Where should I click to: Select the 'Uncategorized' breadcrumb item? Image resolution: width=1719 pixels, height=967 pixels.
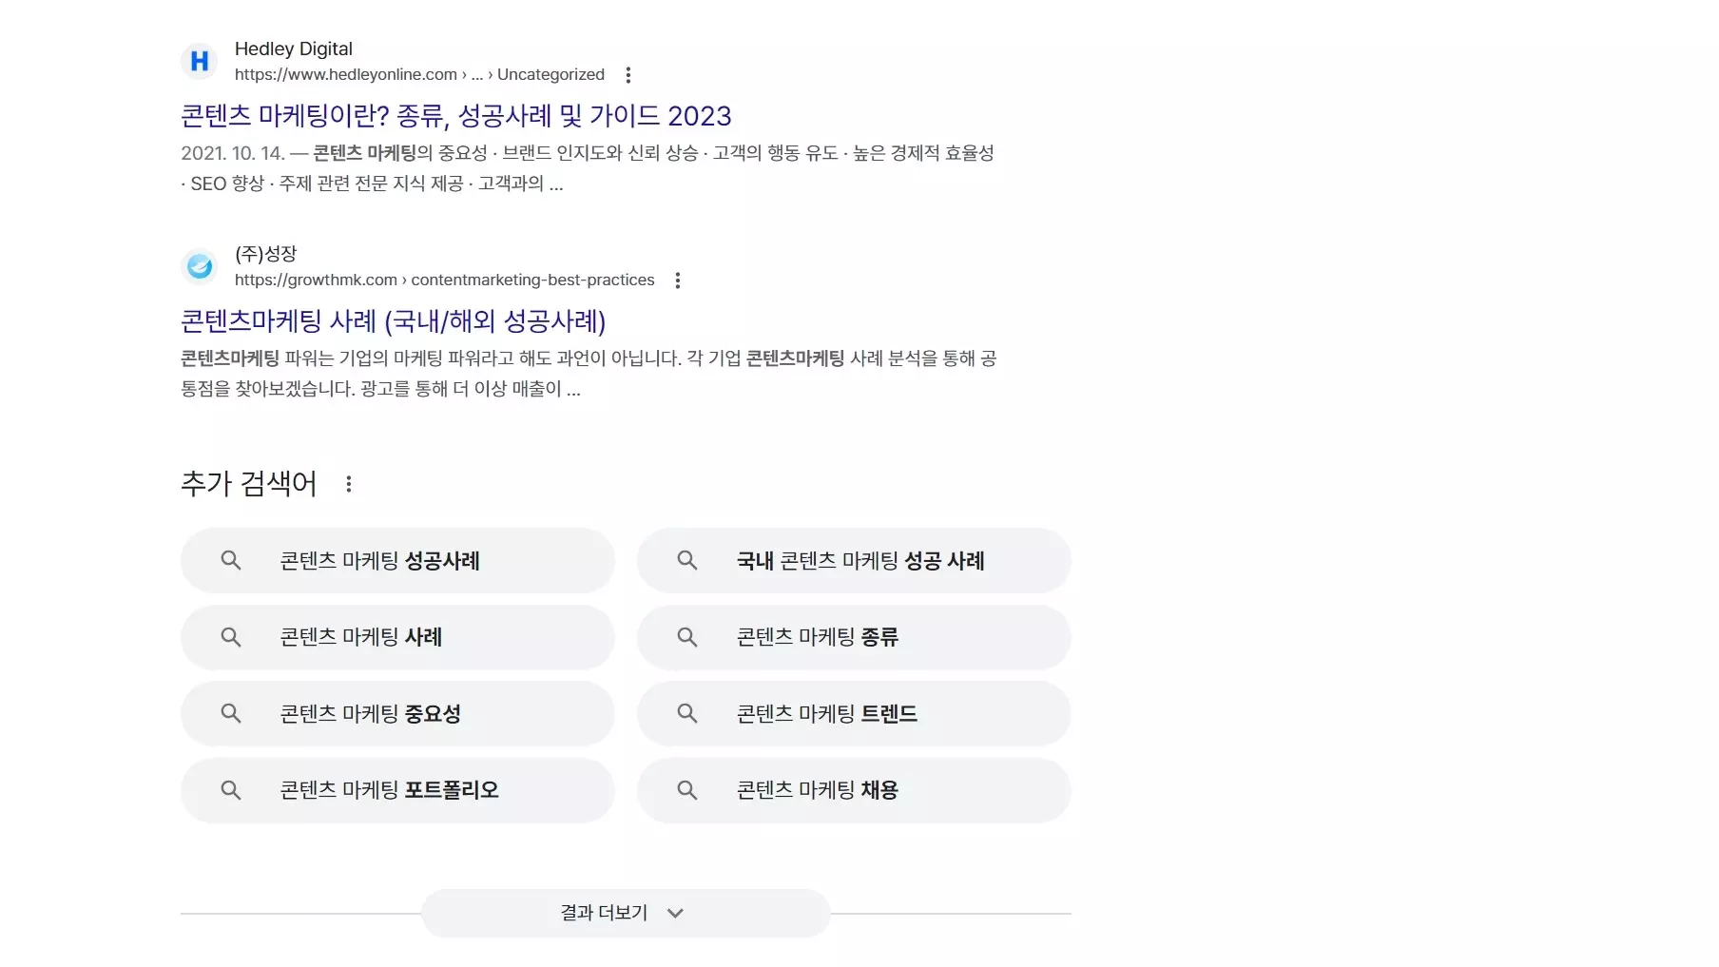[551, 74]
